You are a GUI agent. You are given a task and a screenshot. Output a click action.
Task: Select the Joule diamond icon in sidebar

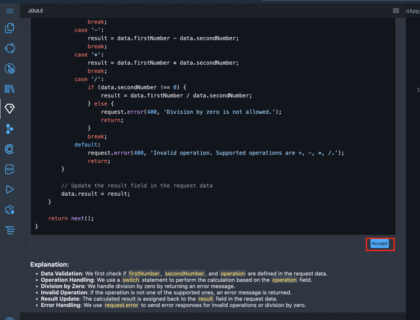(x=9, y=109)
